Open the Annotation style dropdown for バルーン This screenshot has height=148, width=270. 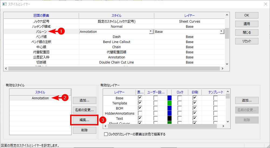pyautogui.click(x=151, y=32)
